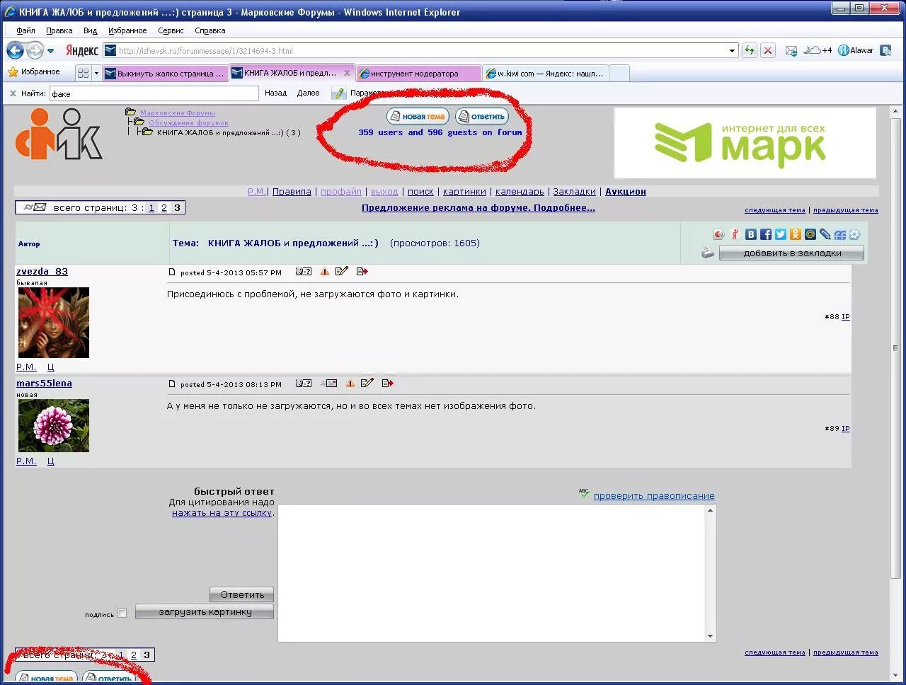Report zvezda_83's post with warning icon

324,272
